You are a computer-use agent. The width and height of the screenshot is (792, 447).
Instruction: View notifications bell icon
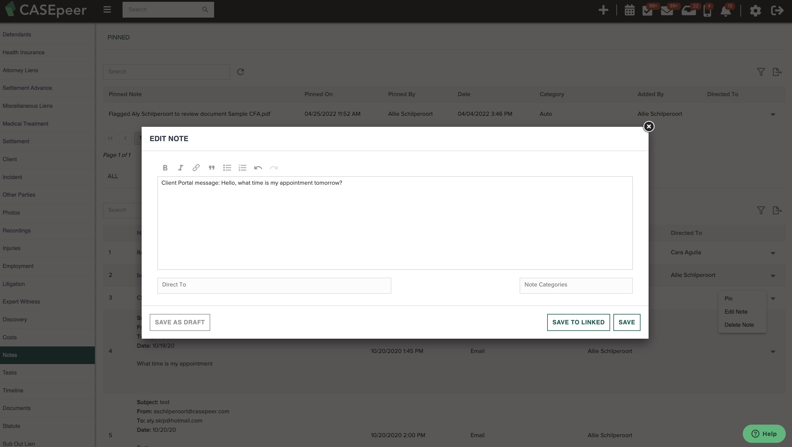click(726, 10)
